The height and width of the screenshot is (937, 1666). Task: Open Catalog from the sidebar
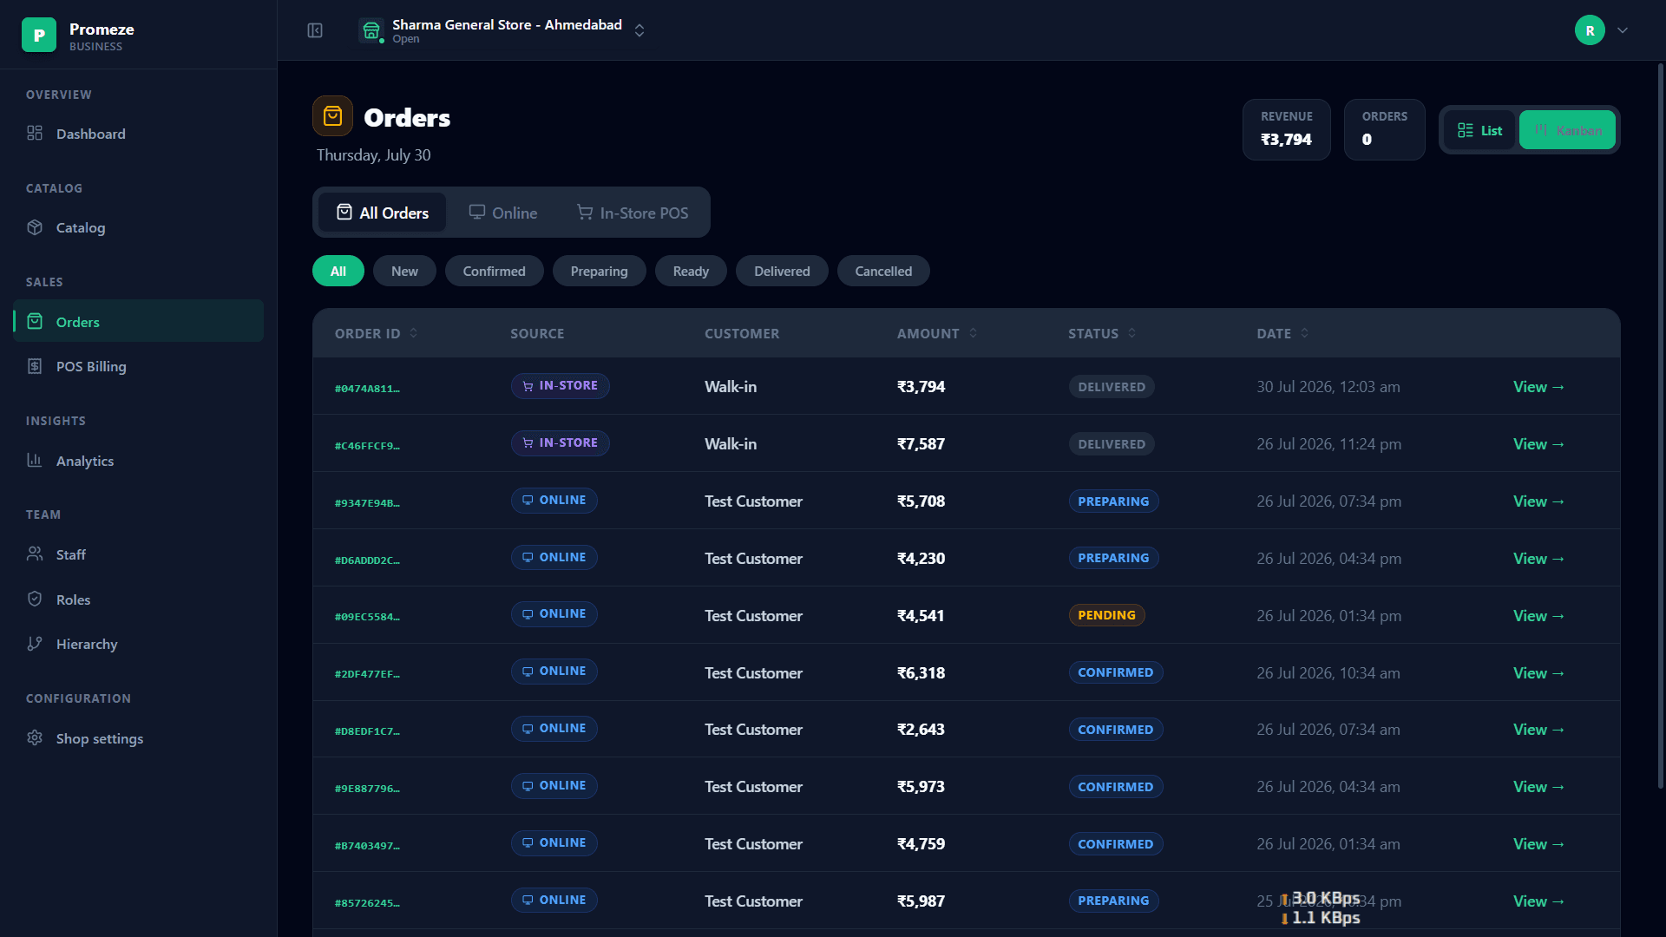tap(139, 227)
